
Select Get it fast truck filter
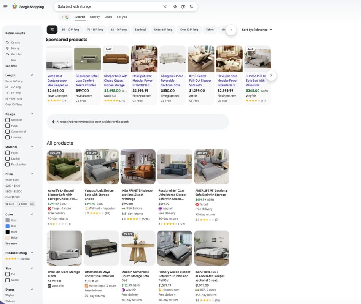click(x=7, y=54)
